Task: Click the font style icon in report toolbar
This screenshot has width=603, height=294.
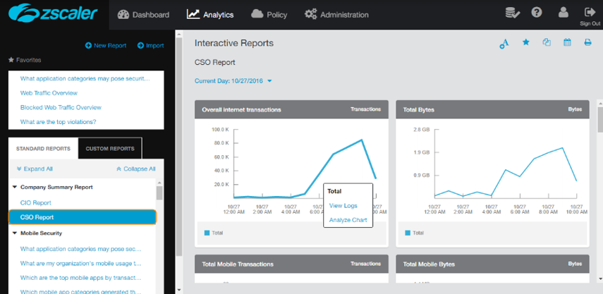Action: point(504,44)
